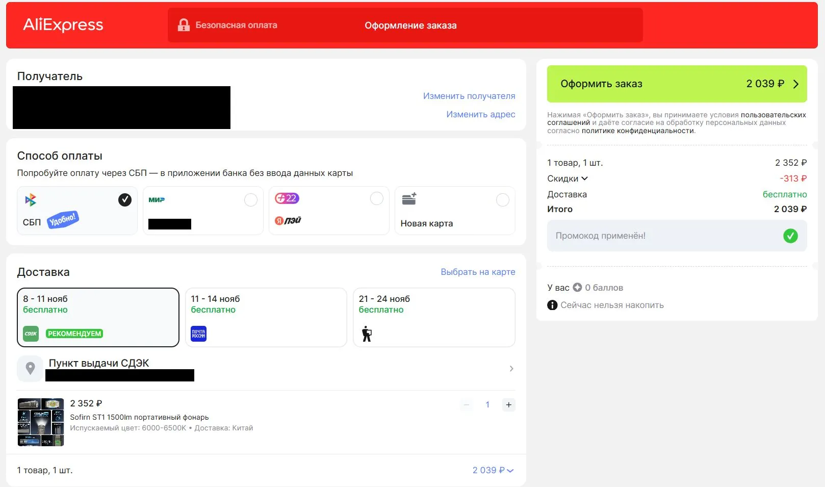Viewport: 825px width, 487px height.
Task: Choose the 'Новая карта' radio button
Action: click(502, 200)
